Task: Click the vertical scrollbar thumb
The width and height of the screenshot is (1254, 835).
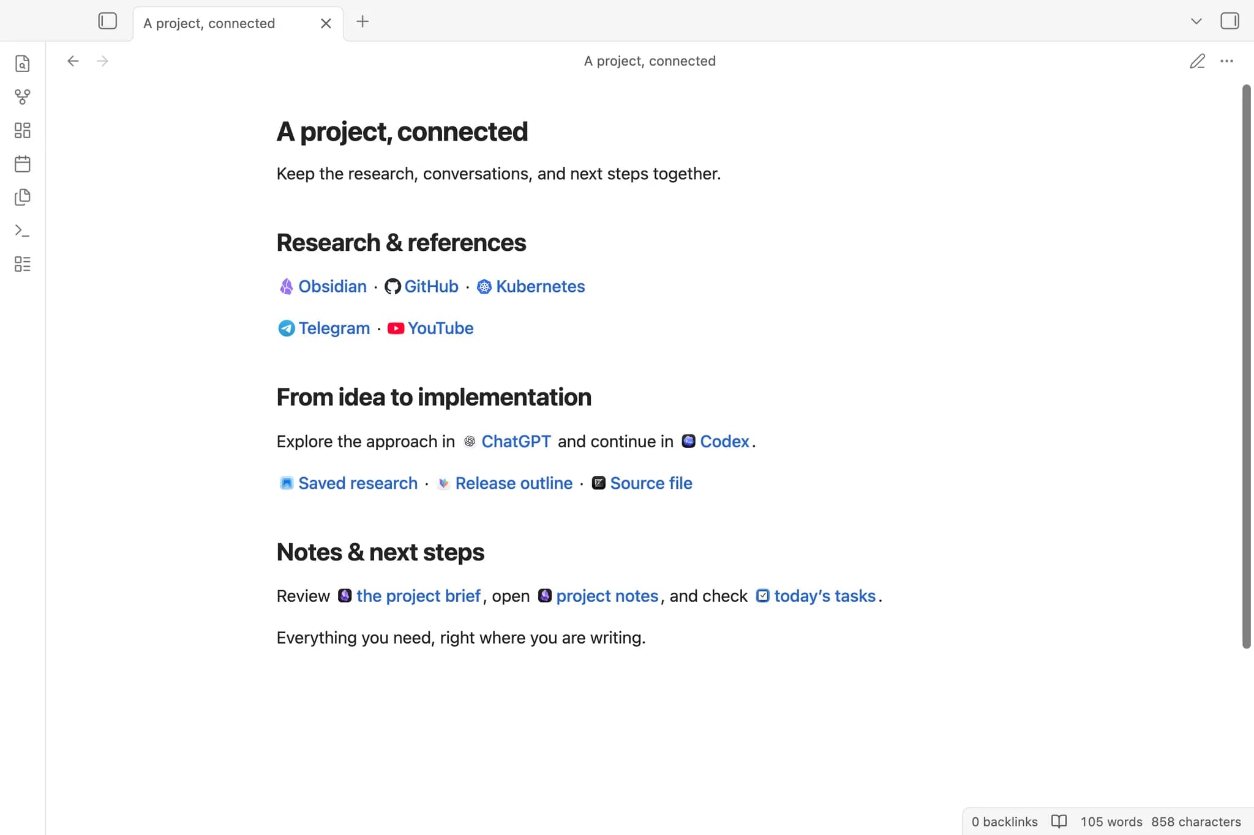Action: 1246,367
